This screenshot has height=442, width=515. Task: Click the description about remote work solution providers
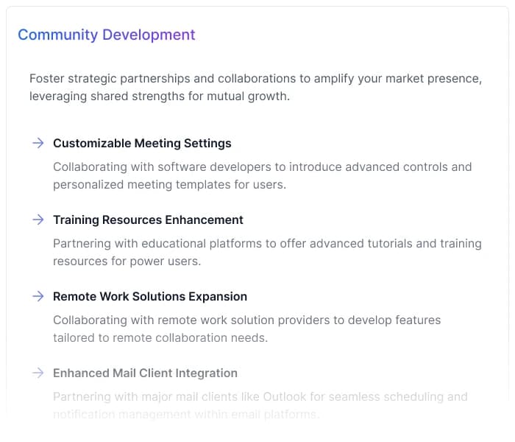(246, 329)
